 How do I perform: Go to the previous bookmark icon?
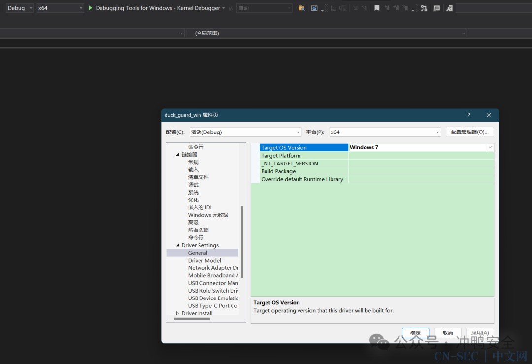coord(387,8)
